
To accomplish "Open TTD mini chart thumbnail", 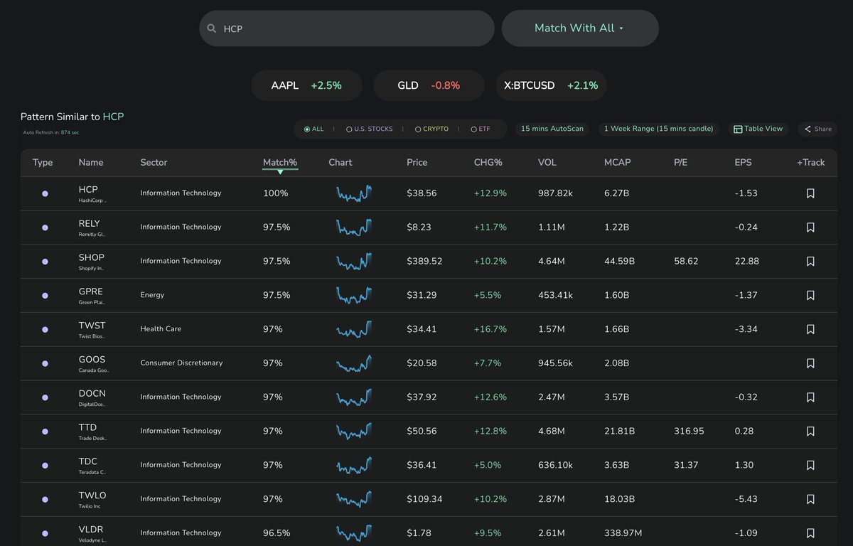I will pos(354,432).
